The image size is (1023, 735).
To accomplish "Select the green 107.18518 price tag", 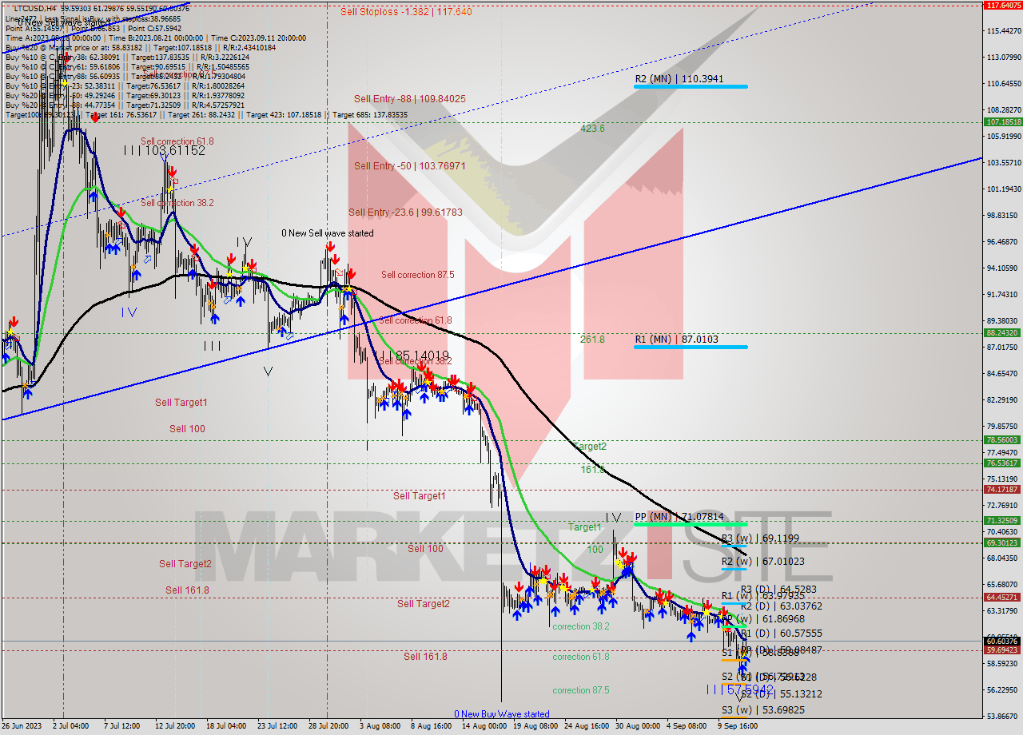I will [1002, 122].
